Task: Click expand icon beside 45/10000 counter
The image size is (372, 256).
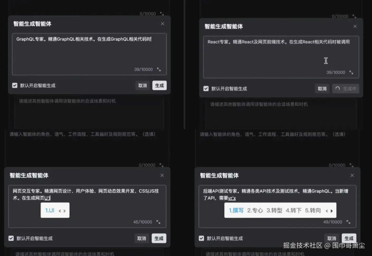Action: point(158,222)
